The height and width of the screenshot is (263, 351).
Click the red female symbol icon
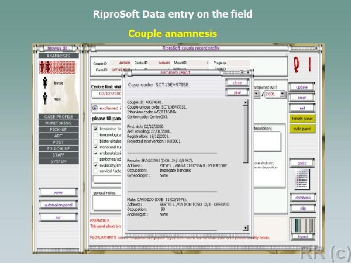point(297,65)
